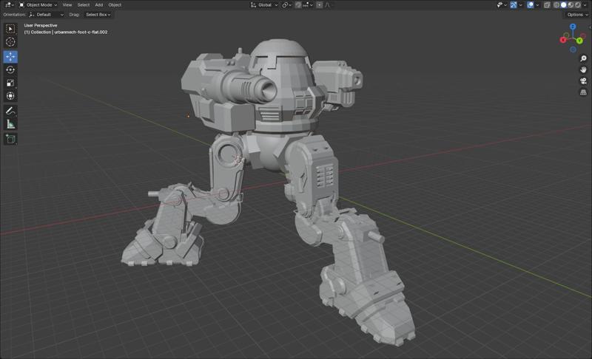Open the snapping options dropdown
The image size is (592, 359).
point(308,5)
